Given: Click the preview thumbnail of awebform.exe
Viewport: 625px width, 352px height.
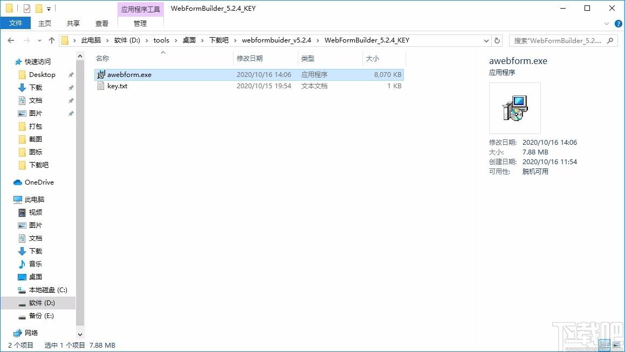Looking at the screenshot, I should point(515,108).
